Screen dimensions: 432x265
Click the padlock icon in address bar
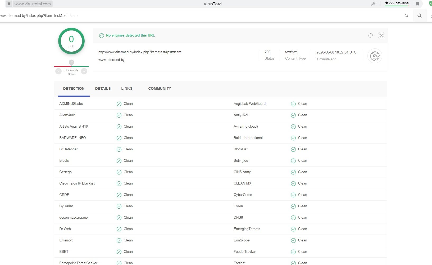9,4
